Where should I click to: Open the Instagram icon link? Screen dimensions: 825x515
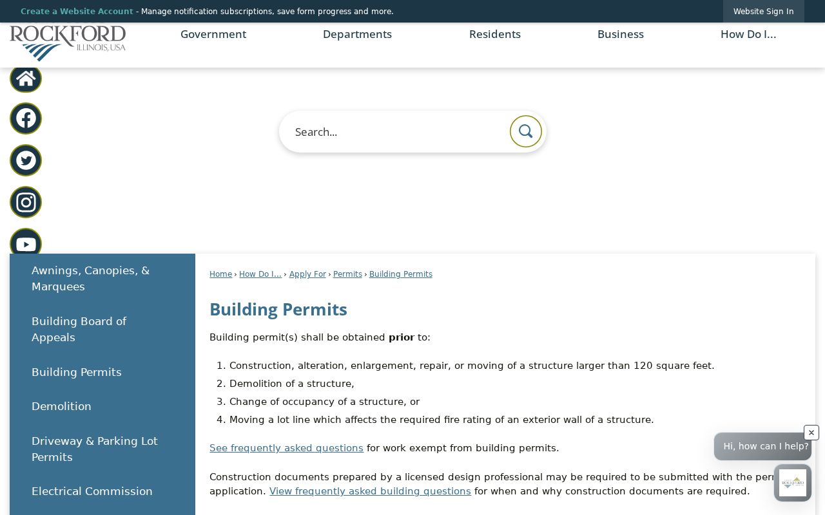coord(26,202)
